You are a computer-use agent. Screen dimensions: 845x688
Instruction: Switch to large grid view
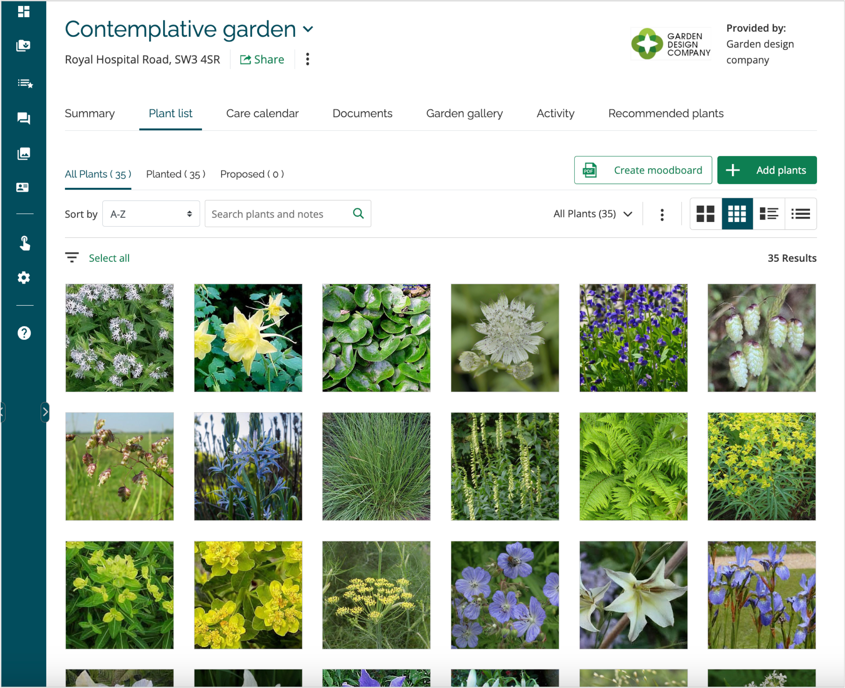tap(705, 214)
